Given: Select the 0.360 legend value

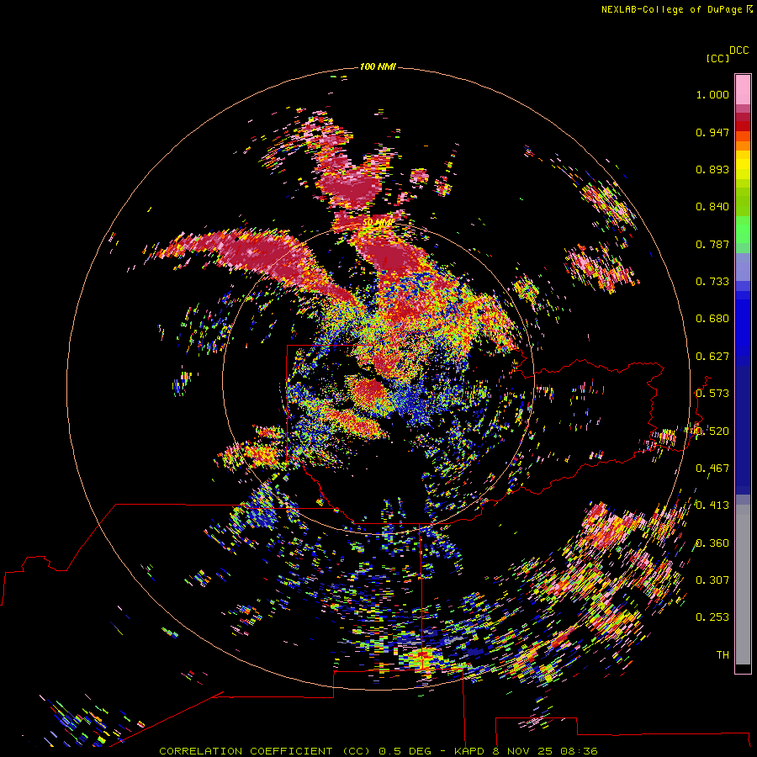Looking at the screenshot, I should [x=712, y=543].
